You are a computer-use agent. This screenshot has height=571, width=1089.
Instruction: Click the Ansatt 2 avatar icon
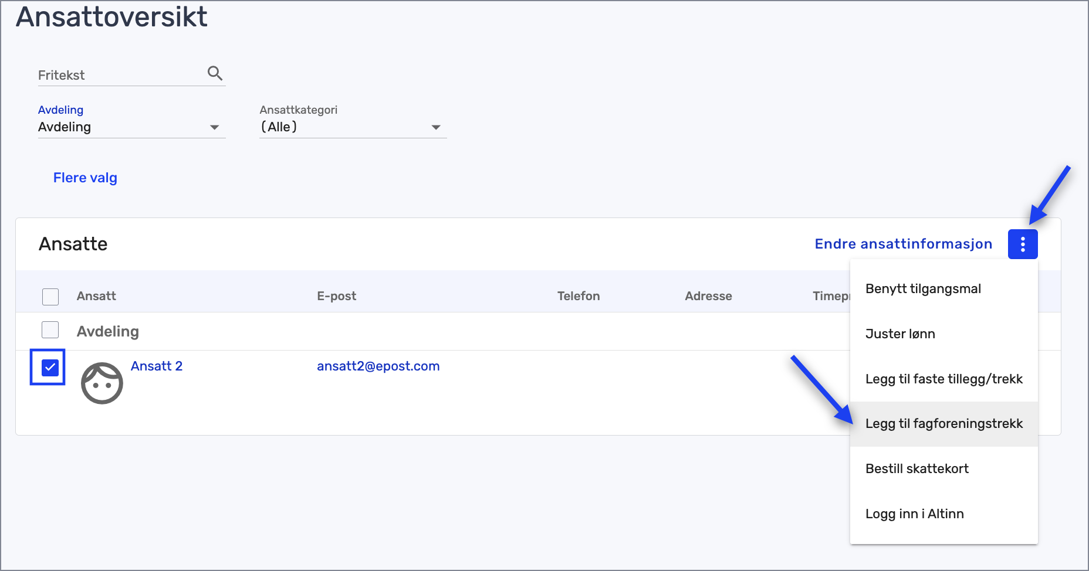(102, 383)
